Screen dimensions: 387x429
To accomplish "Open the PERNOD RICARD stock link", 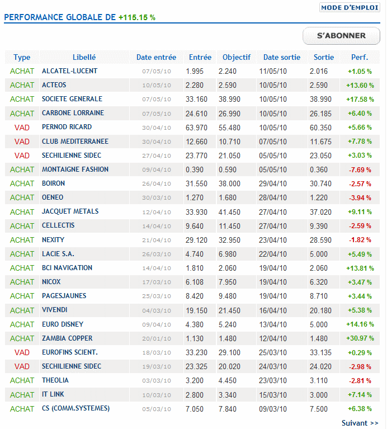I will click(67, 127).
